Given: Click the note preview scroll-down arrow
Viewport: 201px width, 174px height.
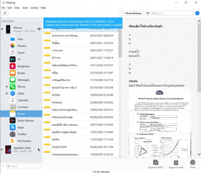Looking at the screenshot, I should click(x=199, y=154).
